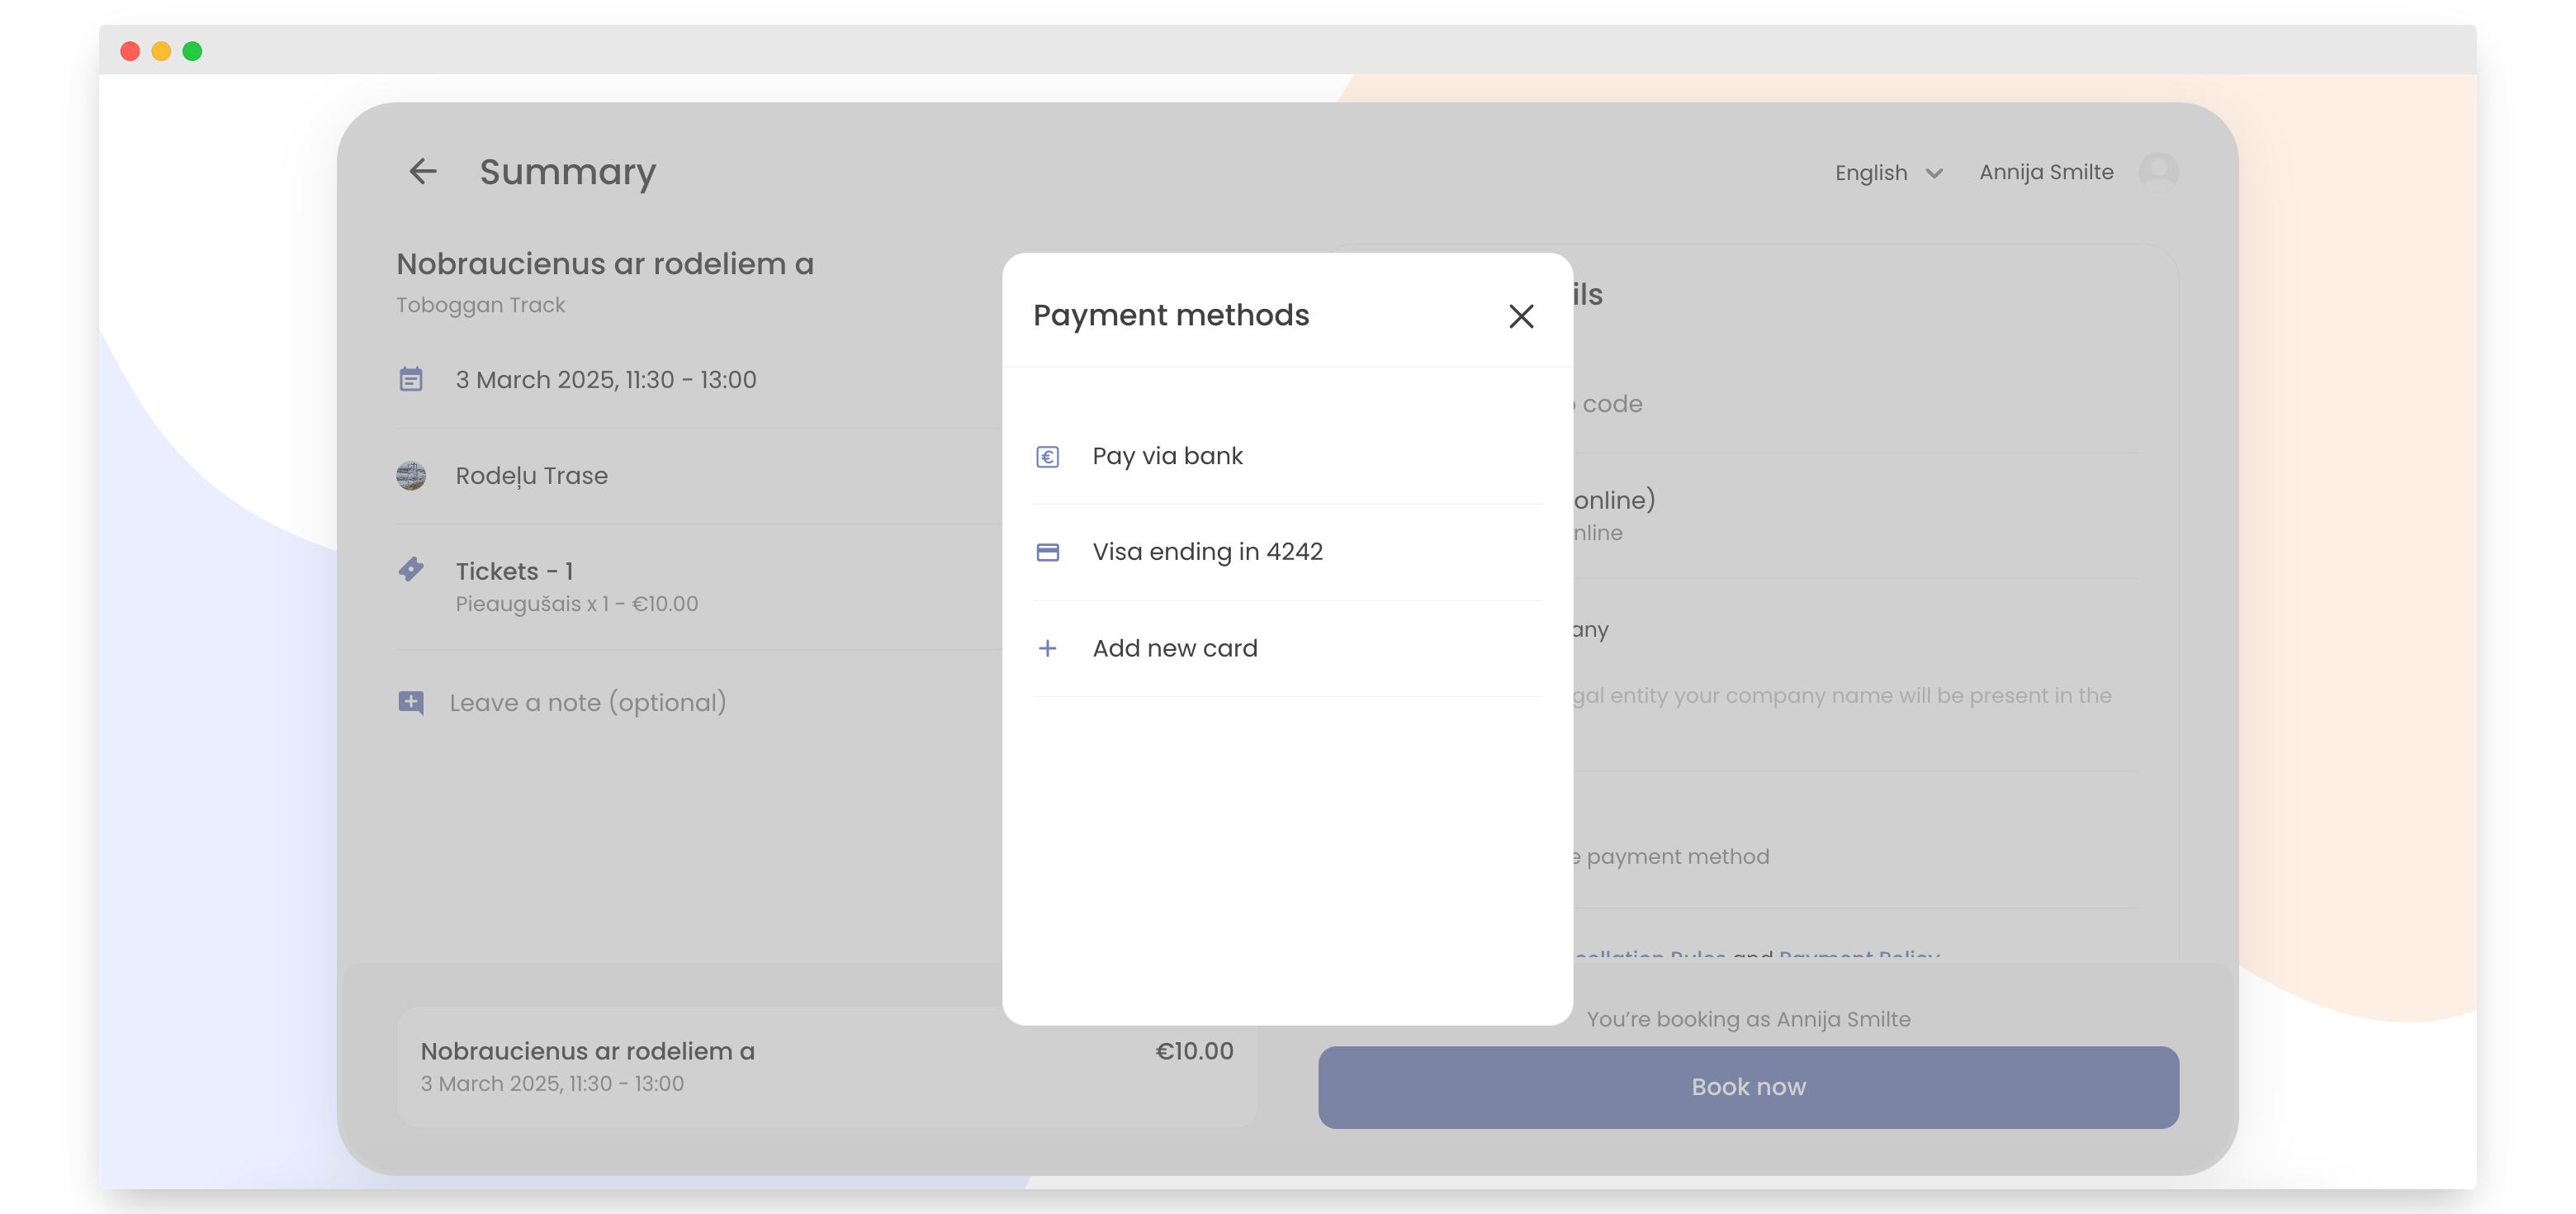
Task: Click the calendar icon beside the event date
Action: [411, 379]
